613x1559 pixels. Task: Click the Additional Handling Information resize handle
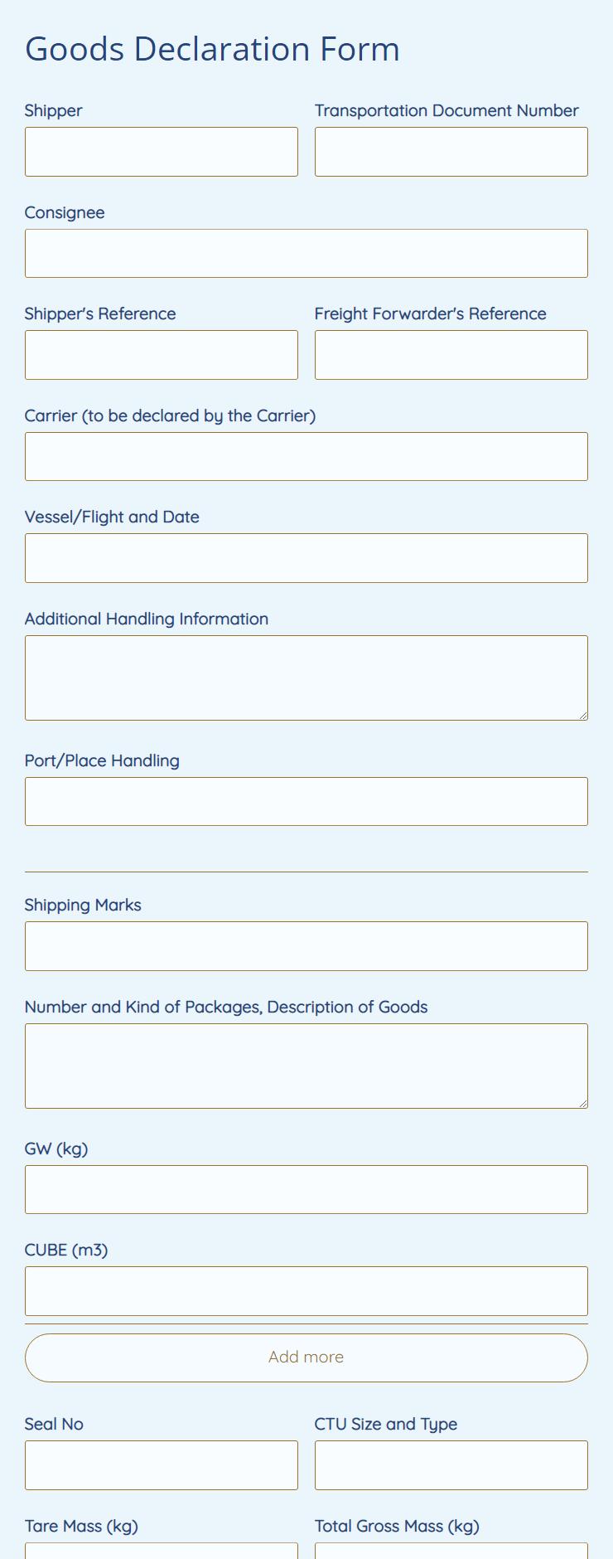pyautogui.click(x=583, y=715)
